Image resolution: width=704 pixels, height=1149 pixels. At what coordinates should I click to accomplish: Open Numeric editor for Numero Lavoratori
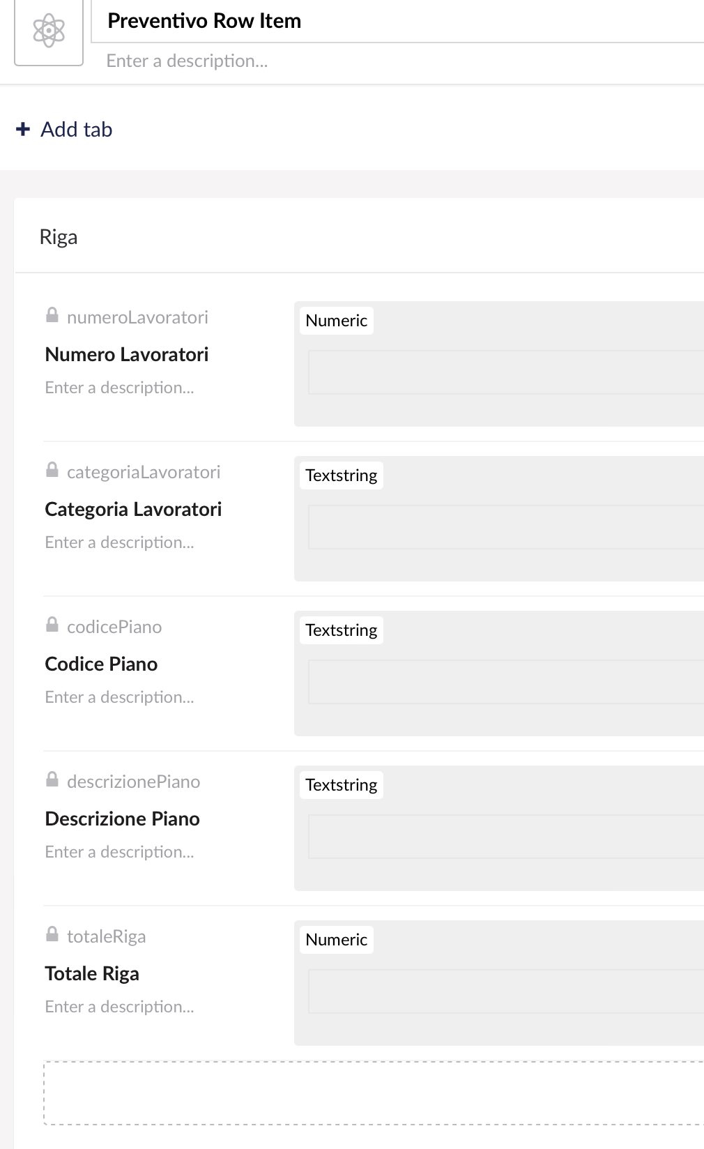(499, 364)
